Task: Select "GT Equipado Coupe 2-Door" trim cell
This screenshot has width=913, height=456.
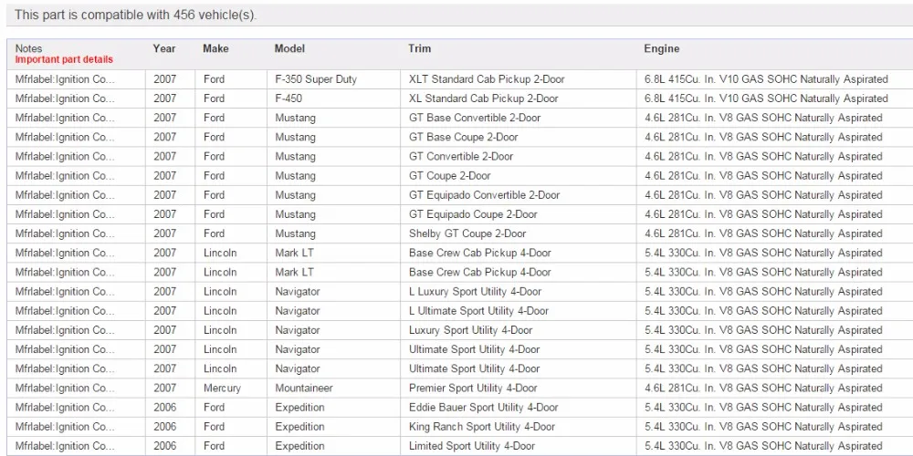Action: point(473,213)
